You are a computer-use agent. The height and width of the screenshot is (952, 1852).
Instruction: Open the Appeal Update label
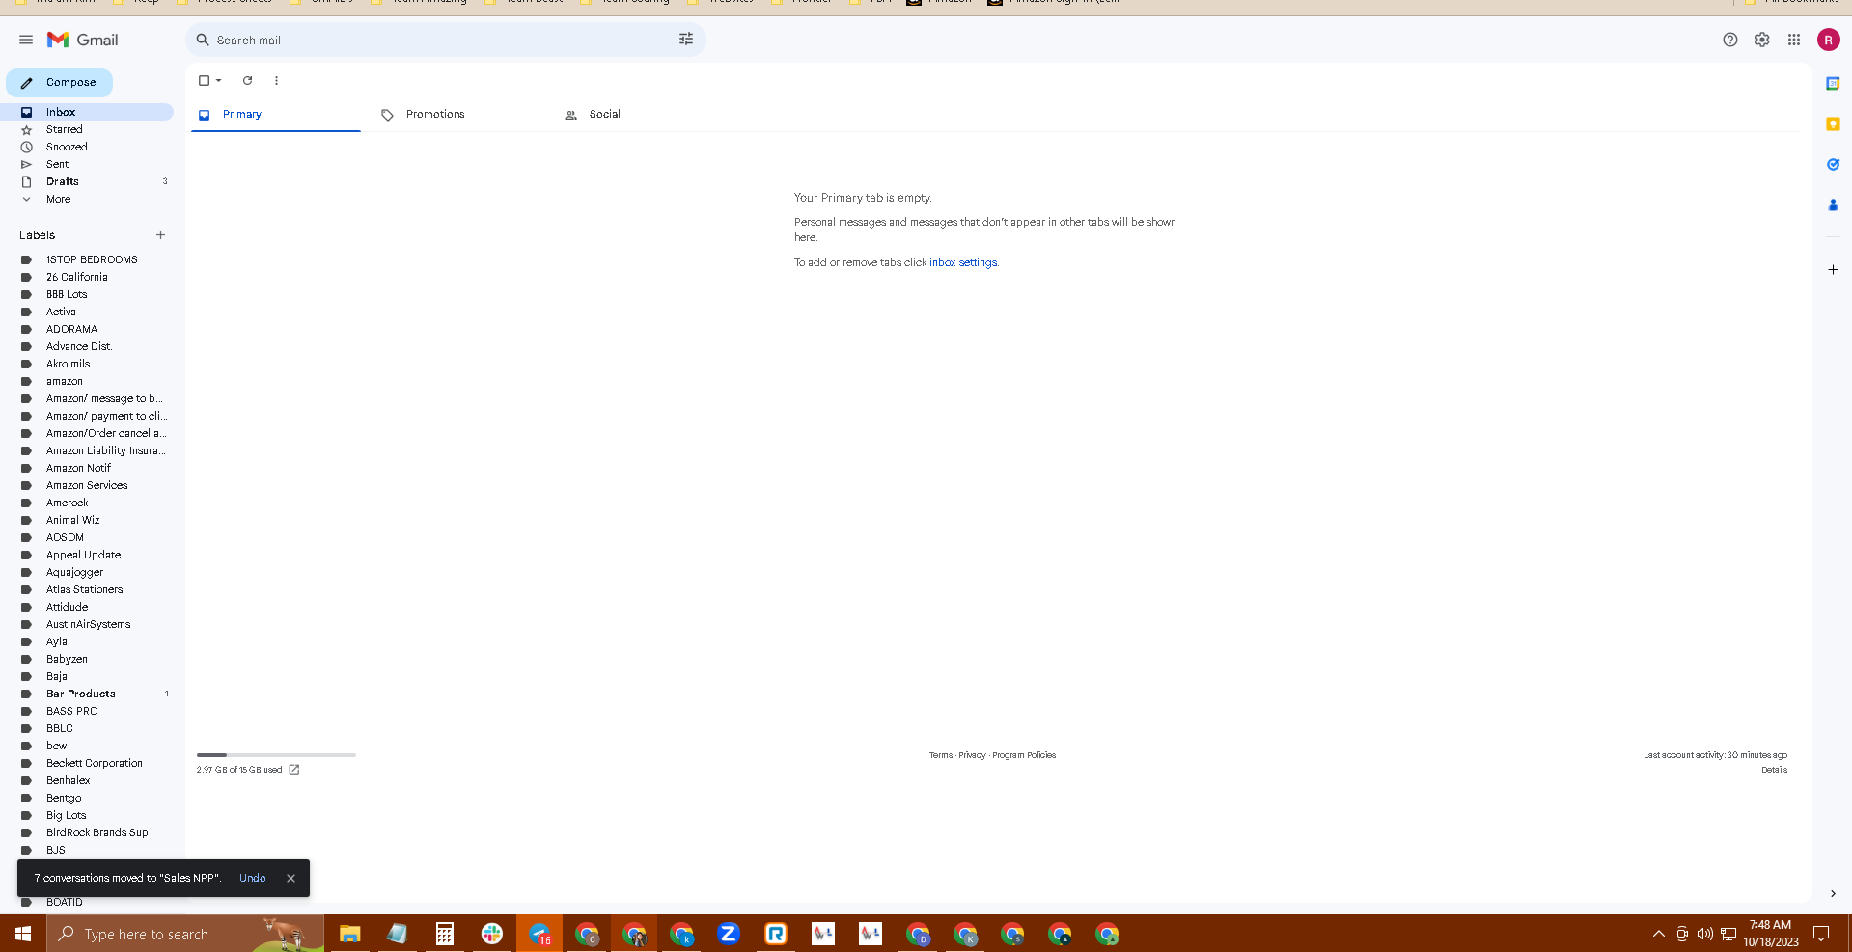tap(83, 555)
